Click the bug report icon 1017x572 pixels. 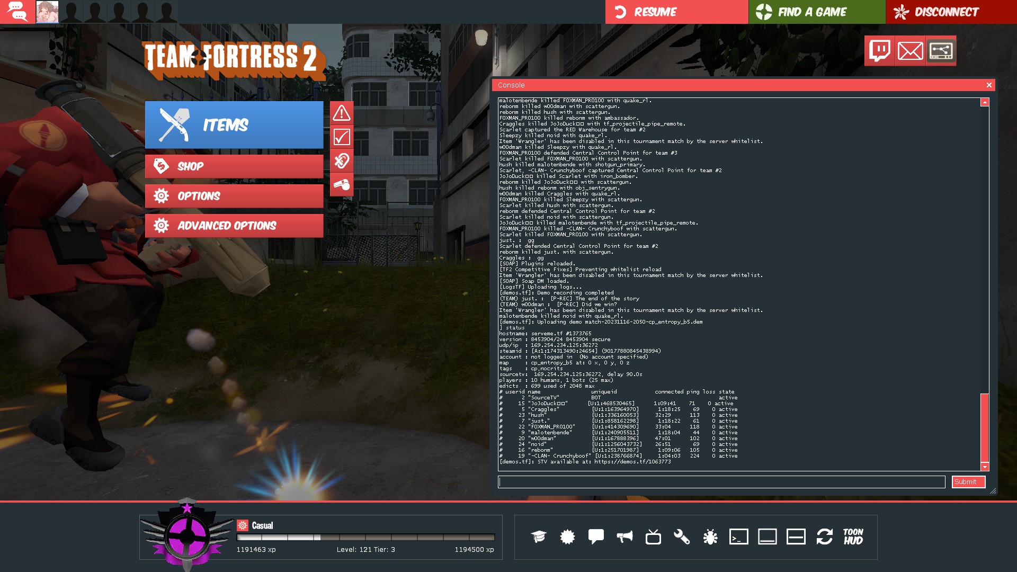click(710, 537)
